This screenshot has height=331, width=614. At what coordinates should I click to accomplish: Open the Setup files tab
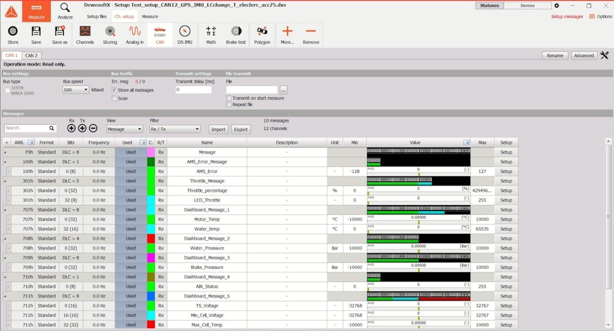click(x=97, y=16)
